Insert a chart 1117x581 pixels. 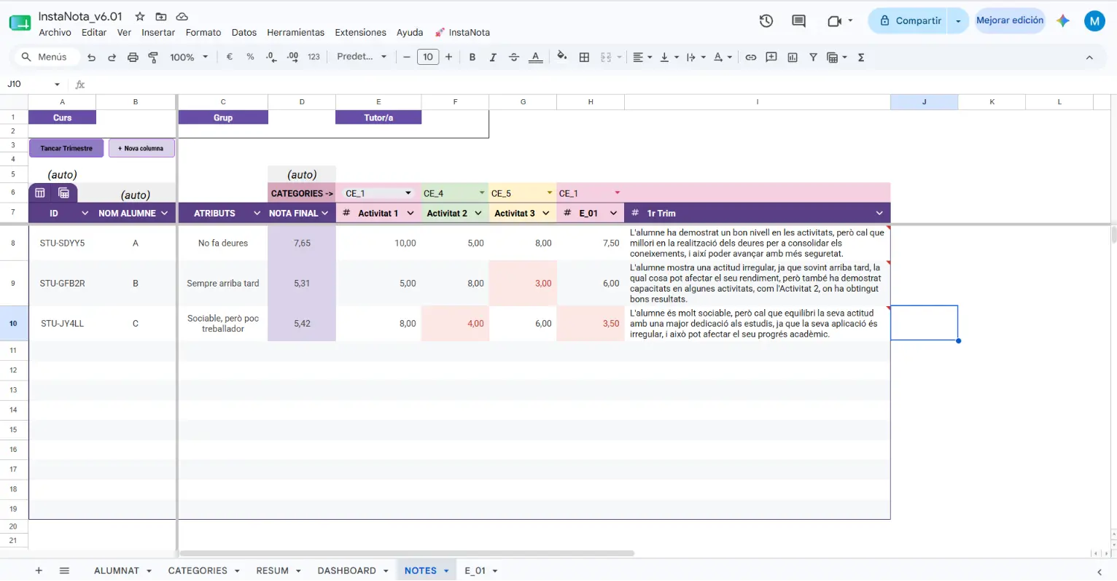pos(793,57)
